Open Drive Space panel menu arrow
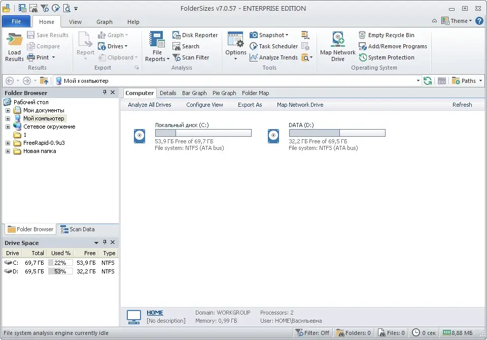The width and height of the screenshot is (487, 340). [96, 242]
